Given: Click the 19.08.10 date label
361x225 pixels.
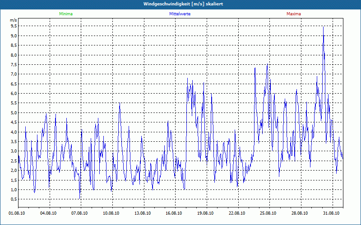Looking at the screenshot, I should tap(205, 213).
